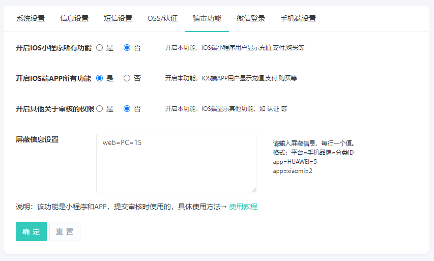Click the 屏蔽信息设置 label
The height and width of the screenshot is (261, 434).
pos(37,139)
